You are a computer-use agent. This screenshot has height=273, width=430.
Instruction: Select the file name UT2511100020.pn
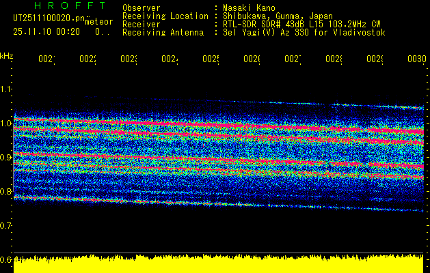(49, 18)
